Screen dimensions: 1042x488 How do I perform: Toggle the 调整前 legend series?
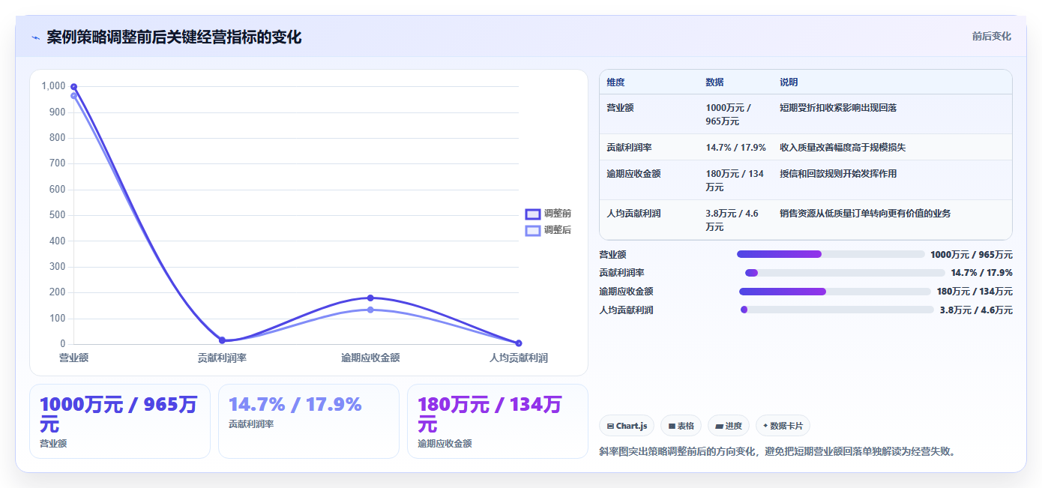548,214
